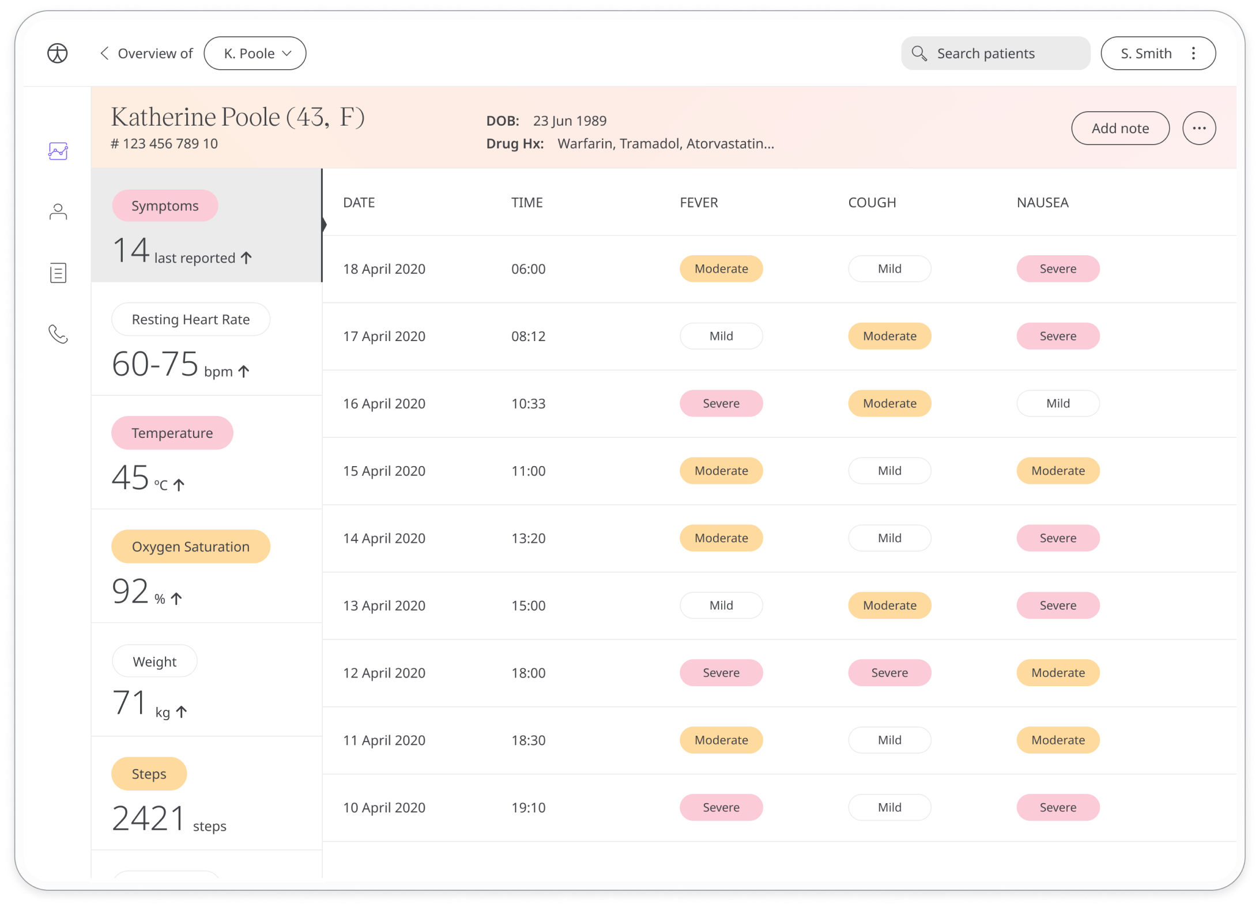Image resolution: width=1259 pixels, height=908 pixels.
Task: Click the Severe fever tag for 16 April
Action: point(721,403)
